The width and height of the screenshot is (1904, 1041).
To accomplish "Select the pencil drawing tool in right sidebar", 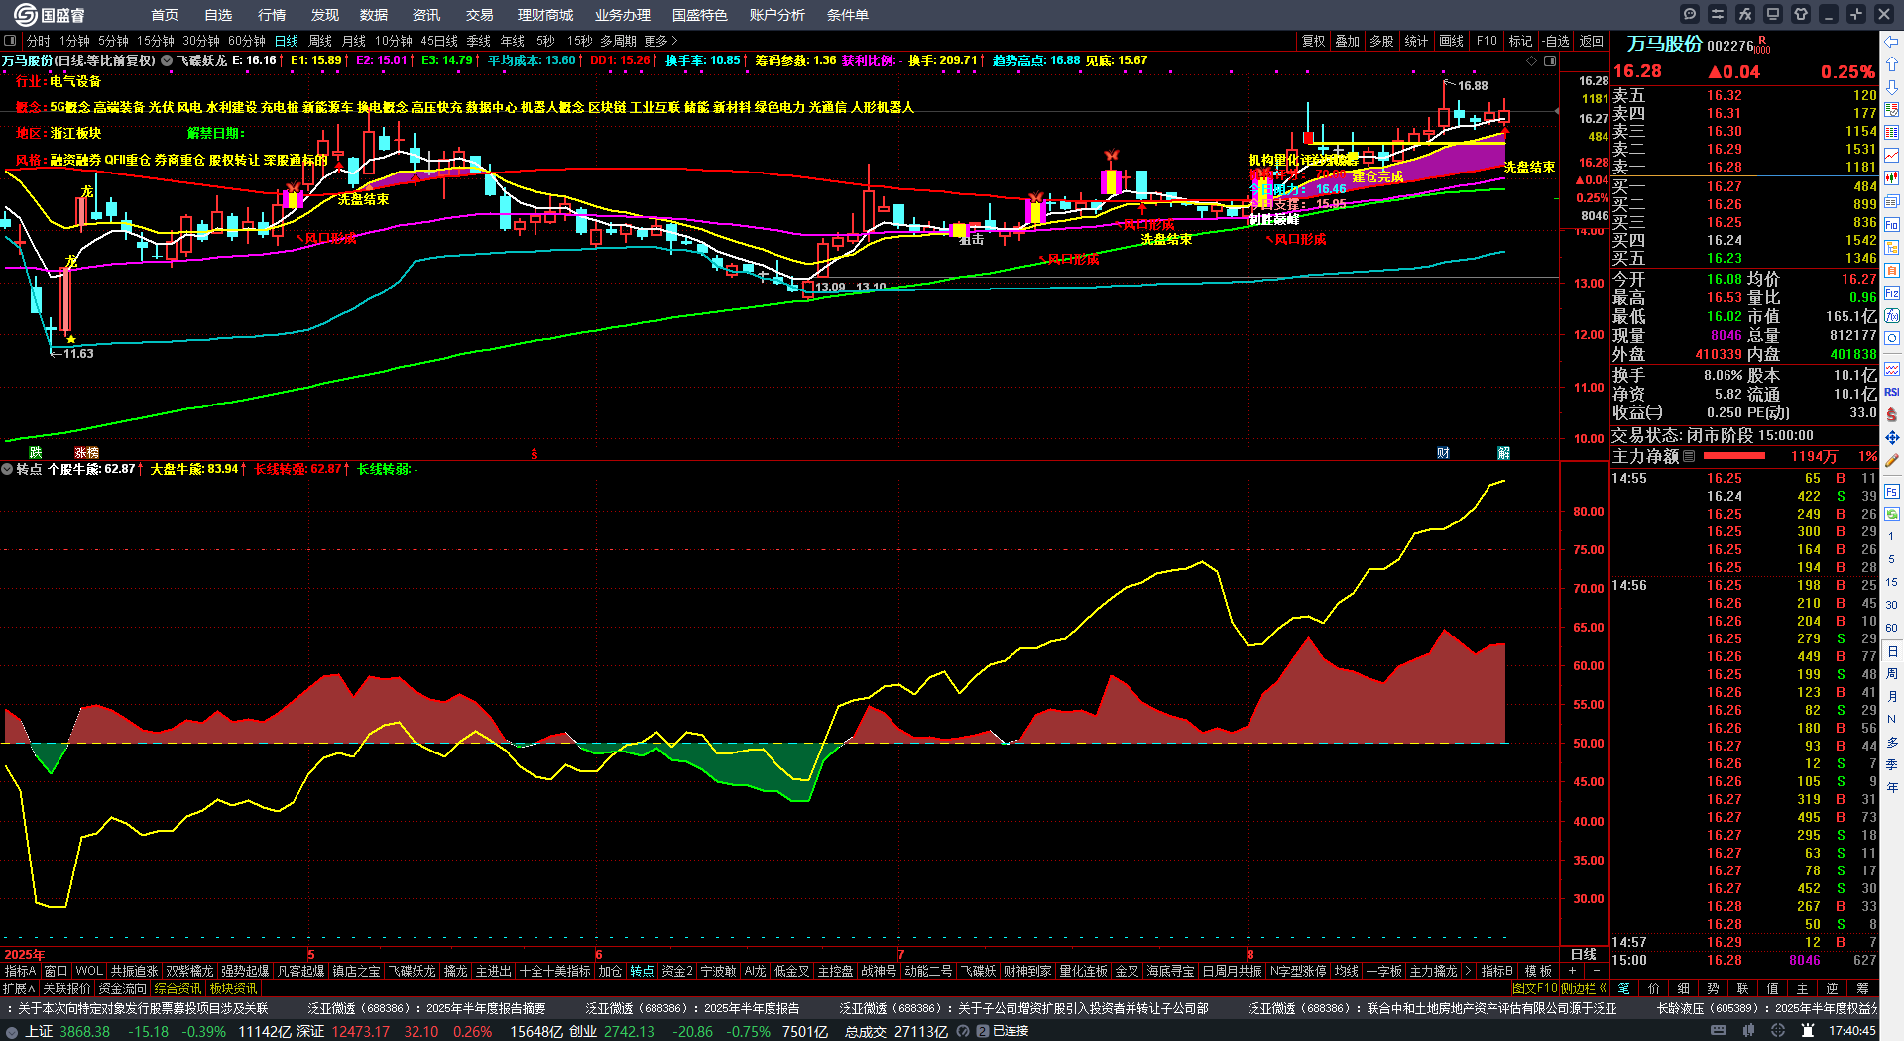I will coord(1892,460).
